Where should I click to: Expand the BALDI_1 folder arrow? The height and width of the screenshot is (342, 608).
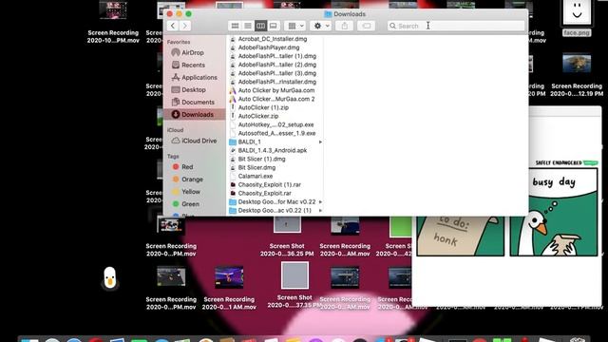point(320,142)
